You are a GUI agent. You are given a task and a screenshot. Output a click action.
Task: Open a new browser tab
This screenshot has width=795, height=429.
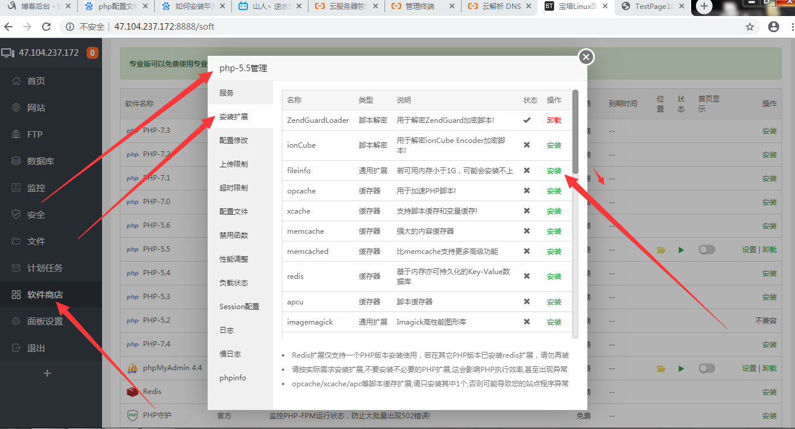pyautogui.click(x=704, y=7)
